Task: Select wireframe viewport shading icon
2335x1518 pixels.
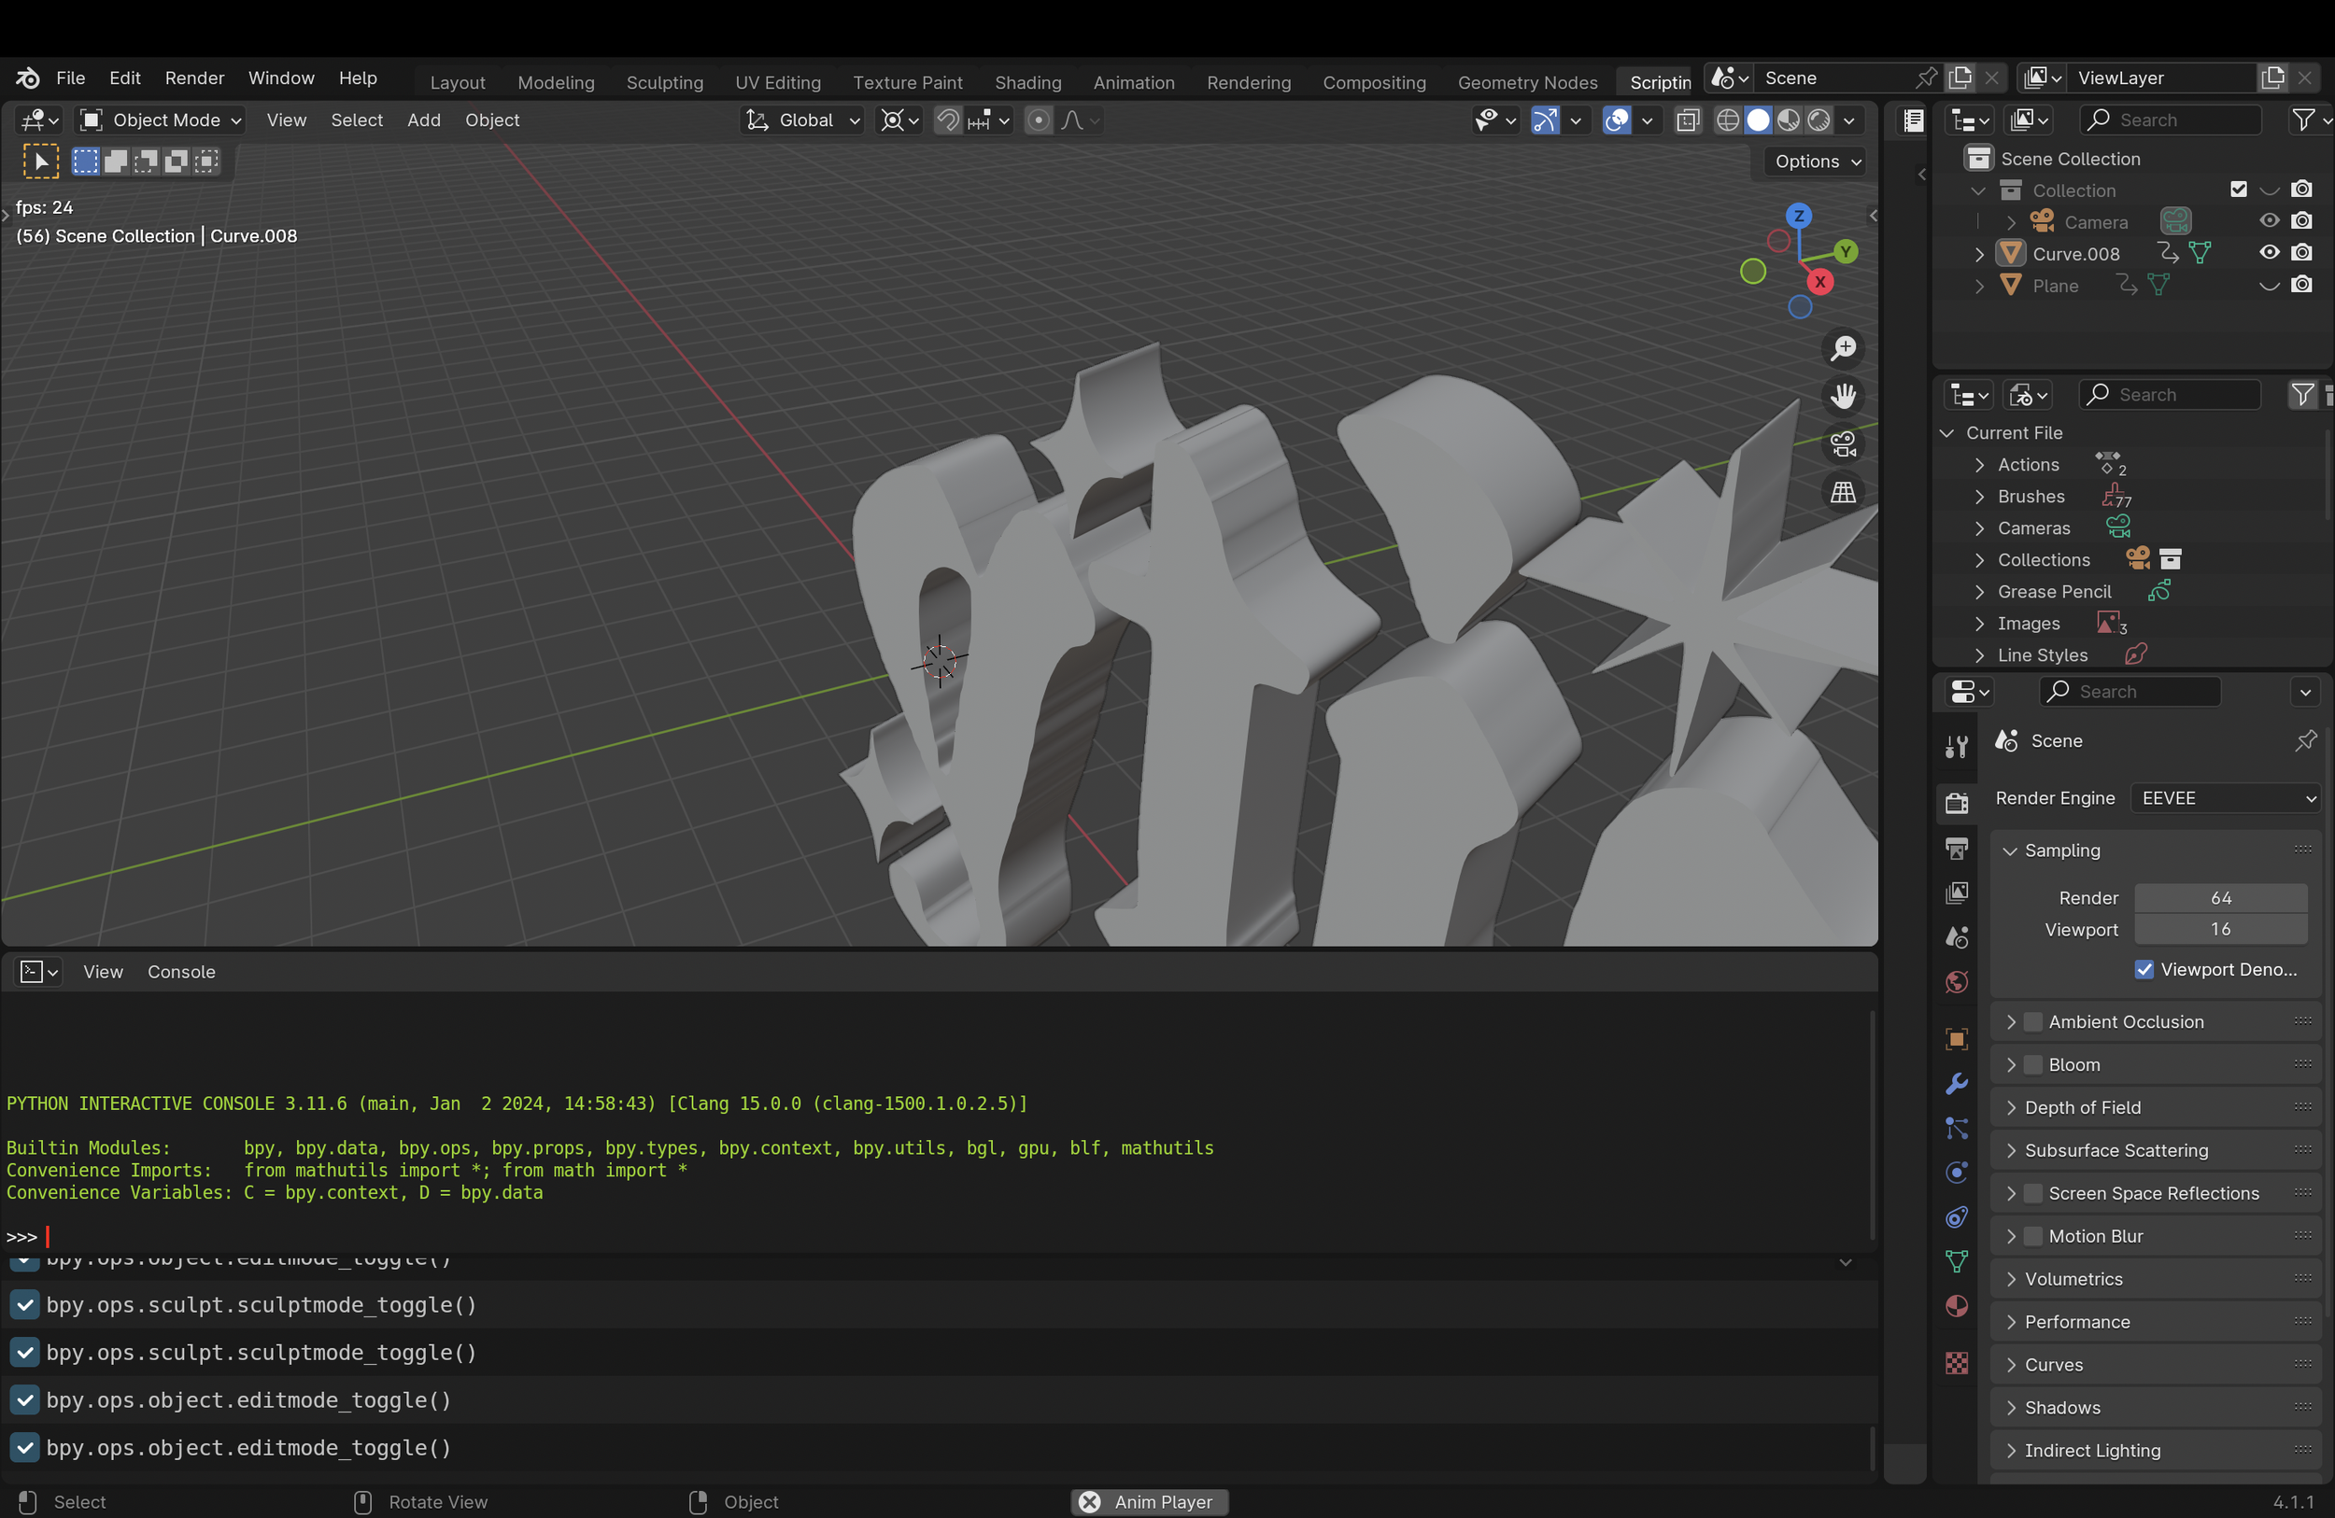Action: coord(1728,119)
